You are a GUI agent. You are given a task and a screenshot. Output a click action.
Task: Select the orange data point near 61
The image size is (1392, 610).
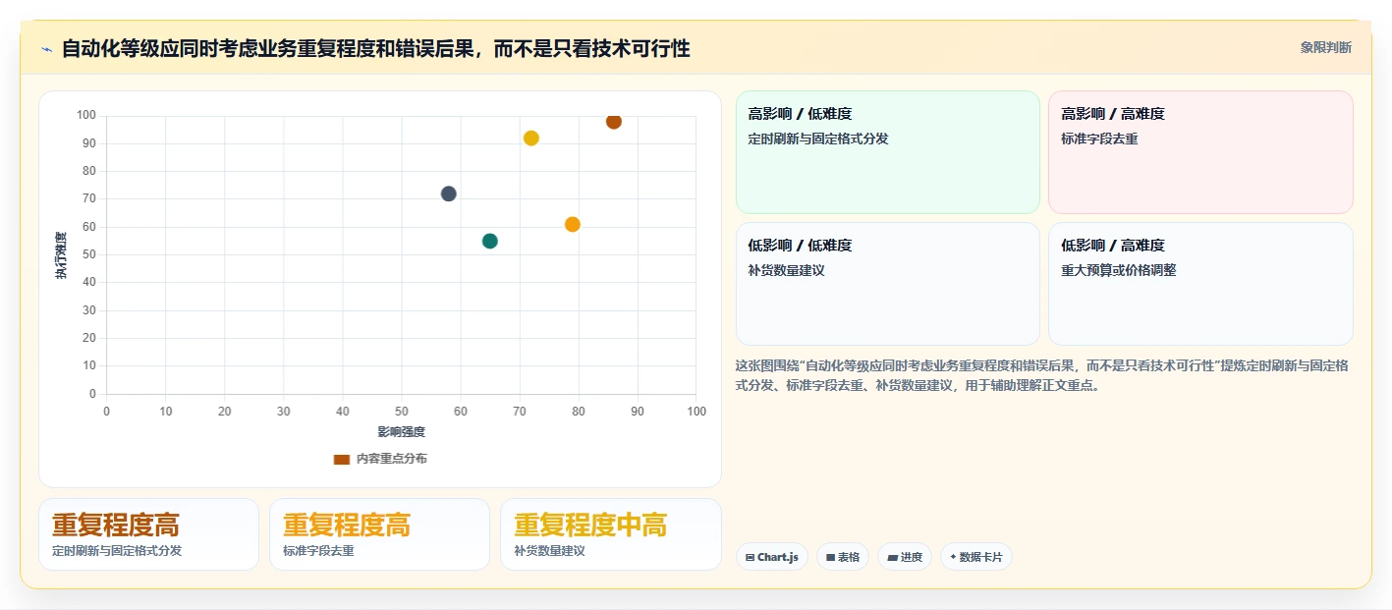pyautogui.click(x=573, y=225)
